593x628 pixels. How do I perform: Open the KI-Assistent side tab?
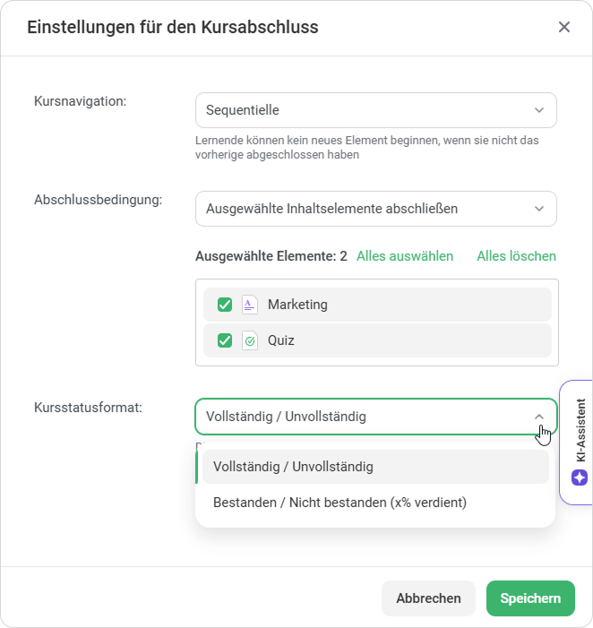[579, 430]
